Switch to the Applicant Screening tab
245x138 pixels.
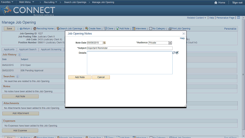[x=51, y=49]
